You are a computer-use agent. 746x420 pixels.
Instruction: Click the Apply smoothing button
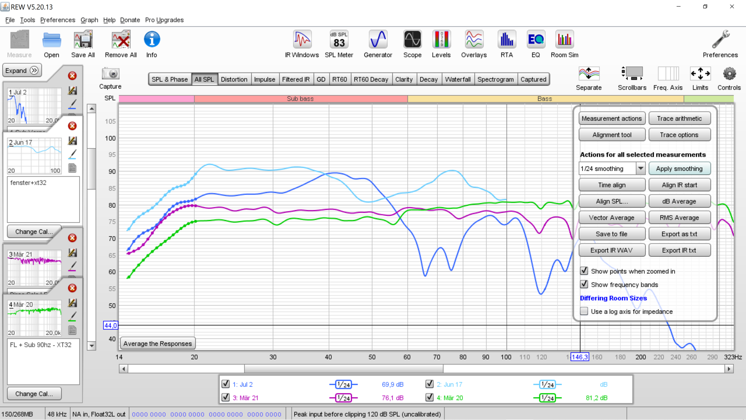(679, 168)
